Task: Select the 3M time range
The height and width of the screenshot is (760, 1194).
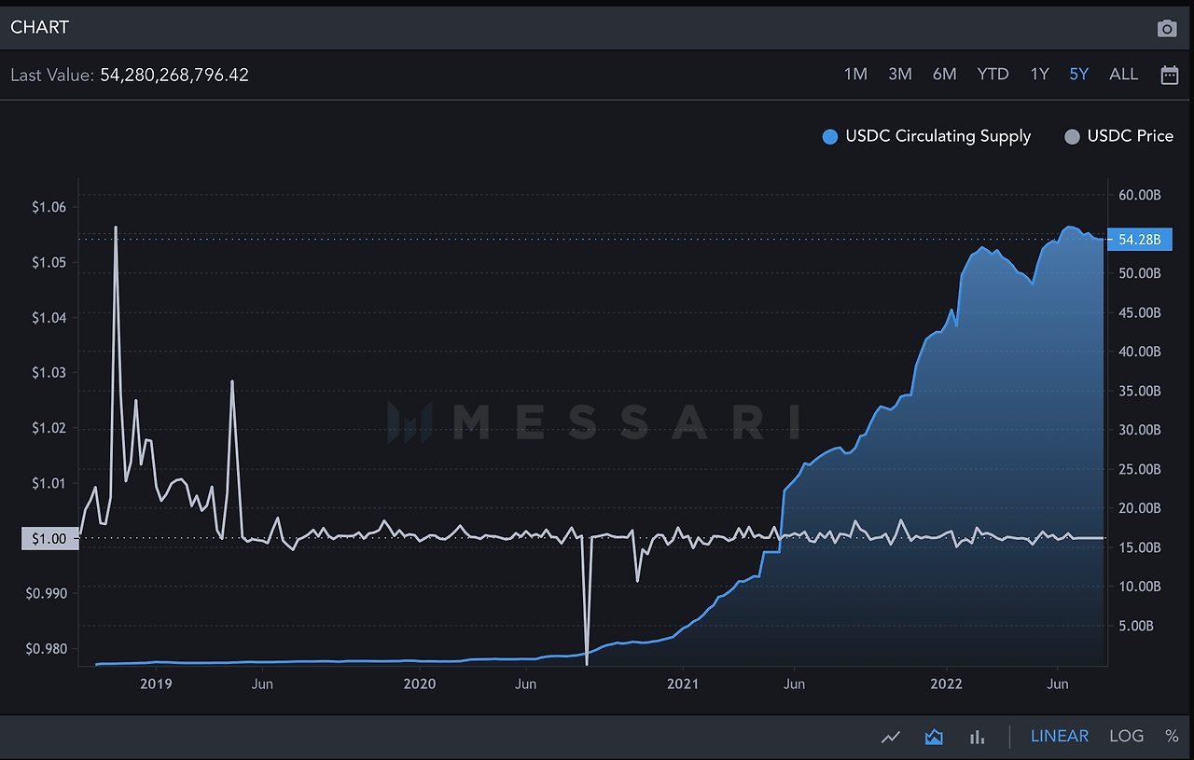Action: coord(900,75)
